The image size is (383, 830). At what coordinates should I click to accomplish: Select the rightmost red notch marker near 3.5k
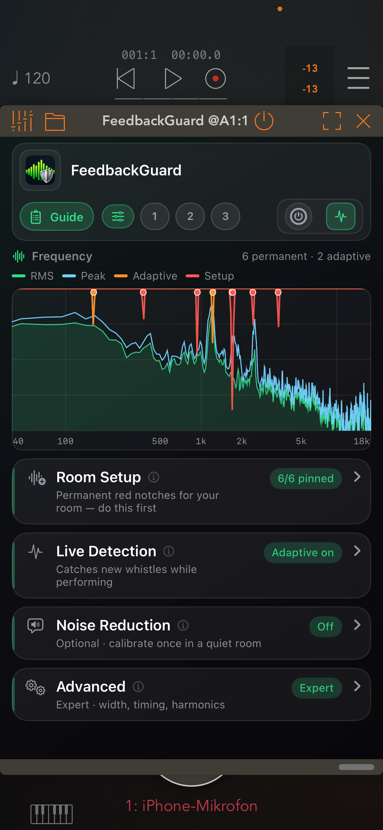[278, 292]
